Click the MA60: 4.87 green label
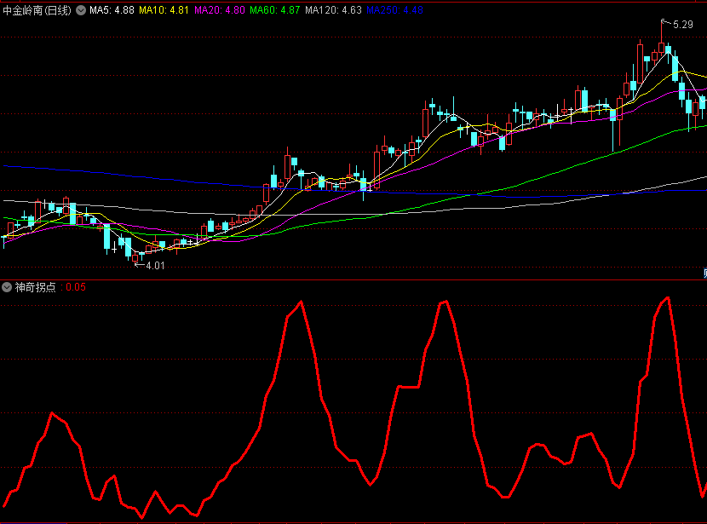 (275, 10)
